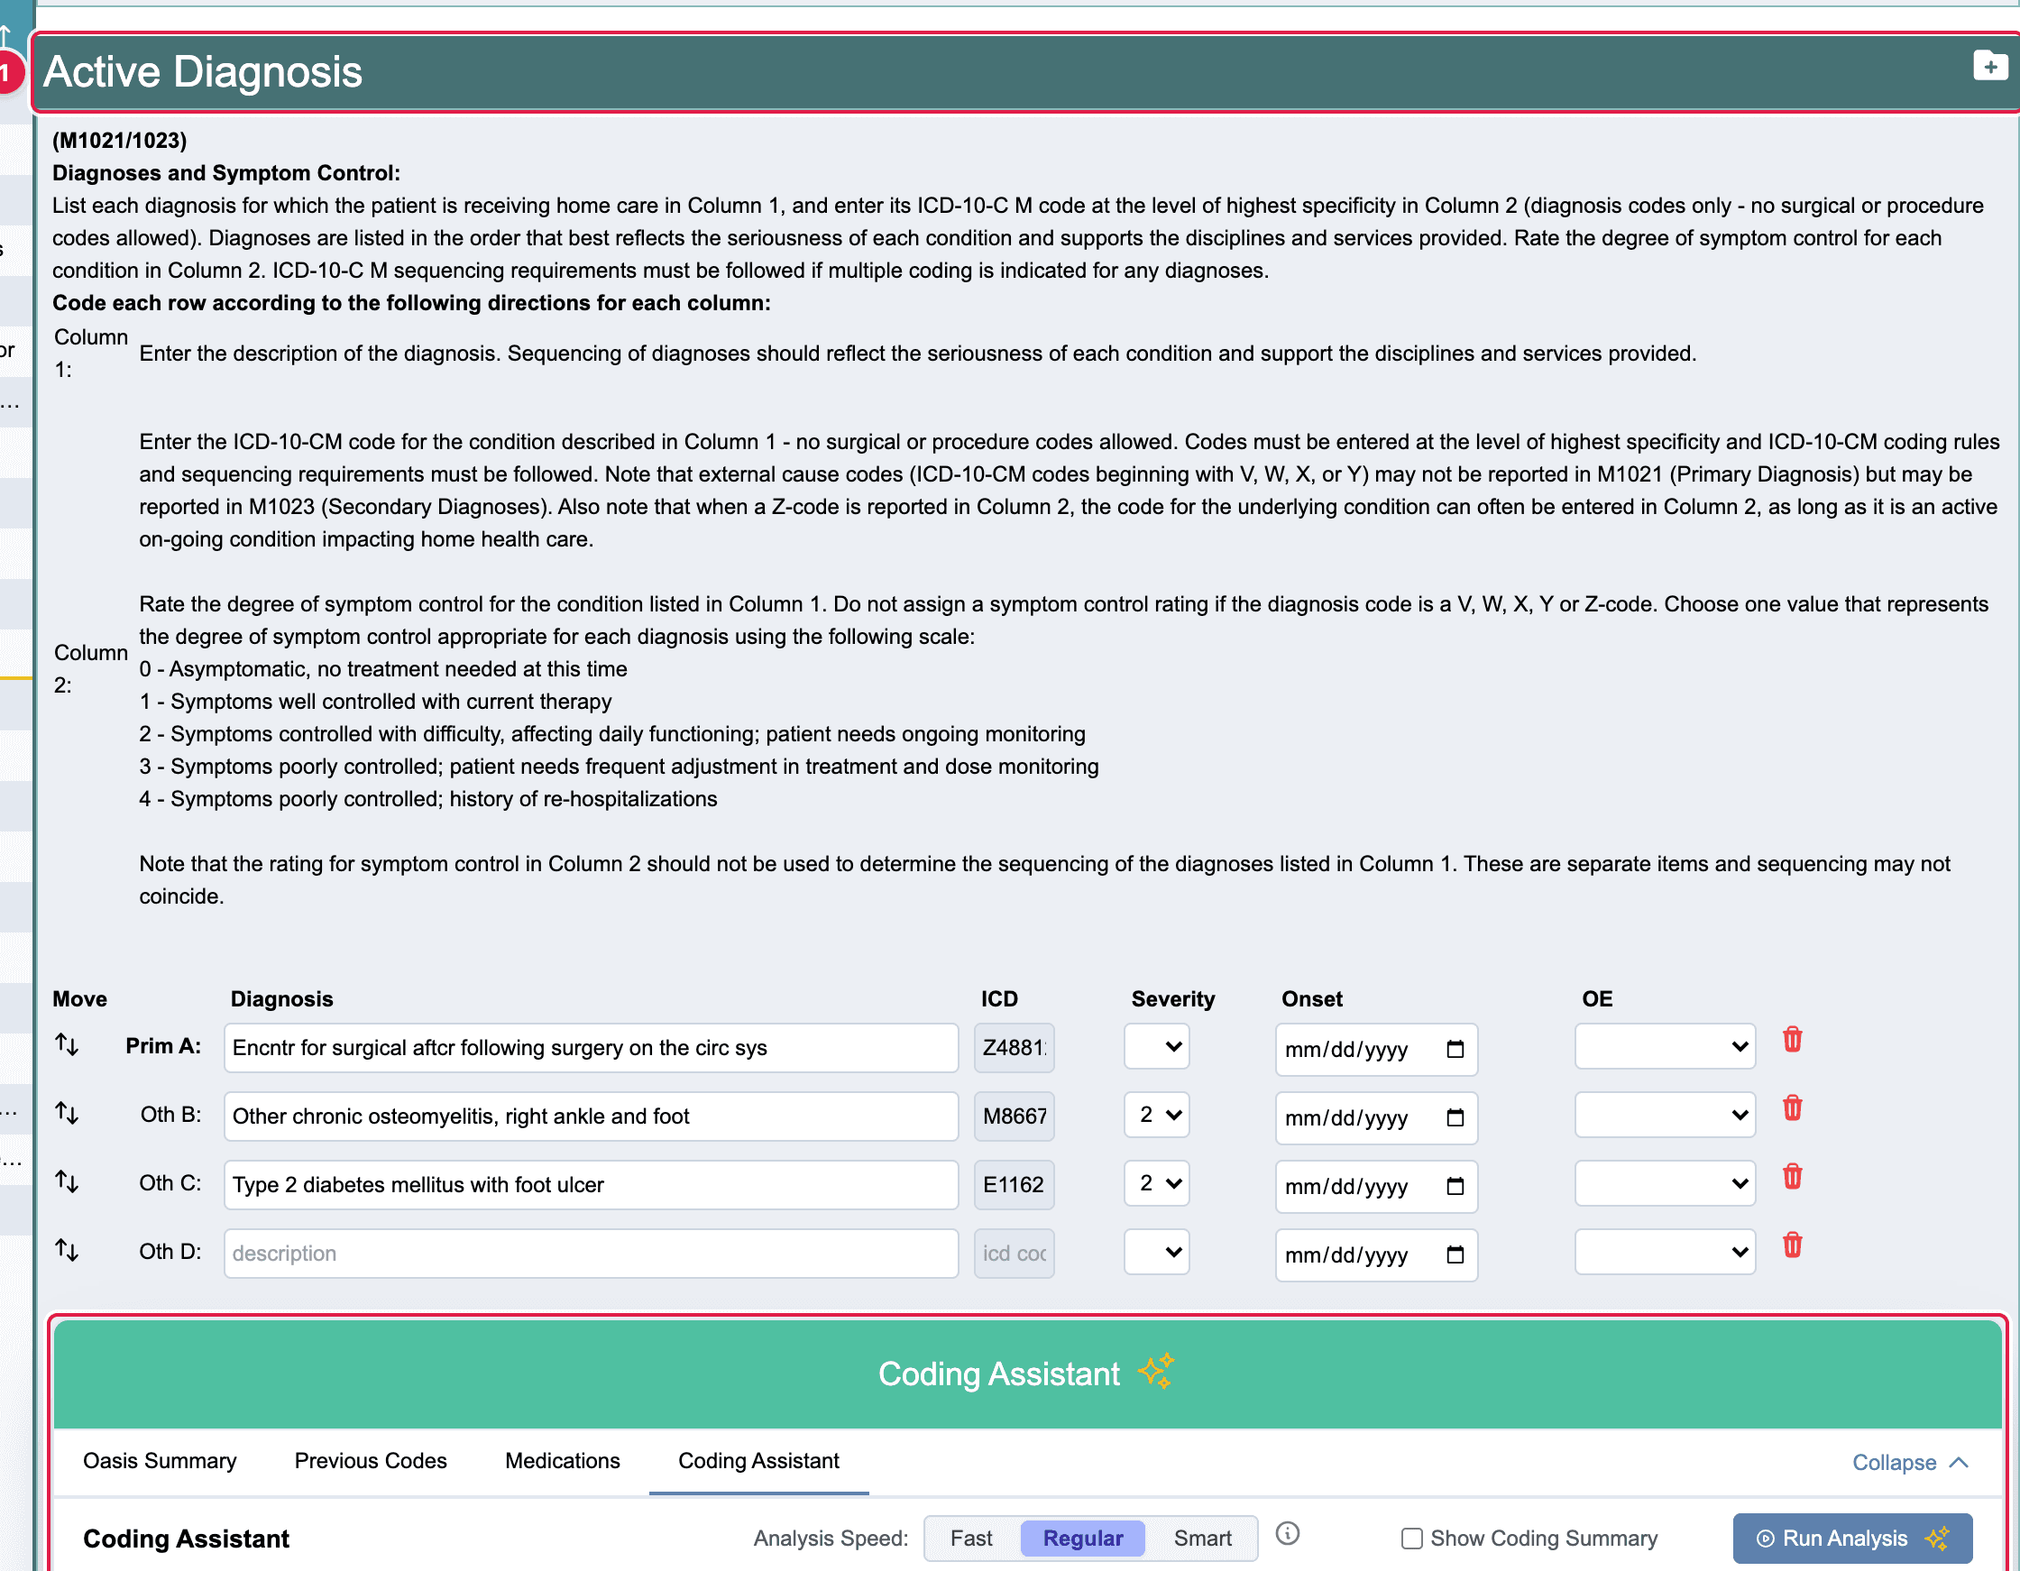Open OE dropdown for Prim A
This screenshot has width=2020, height=1571.
[1665, 1046]
